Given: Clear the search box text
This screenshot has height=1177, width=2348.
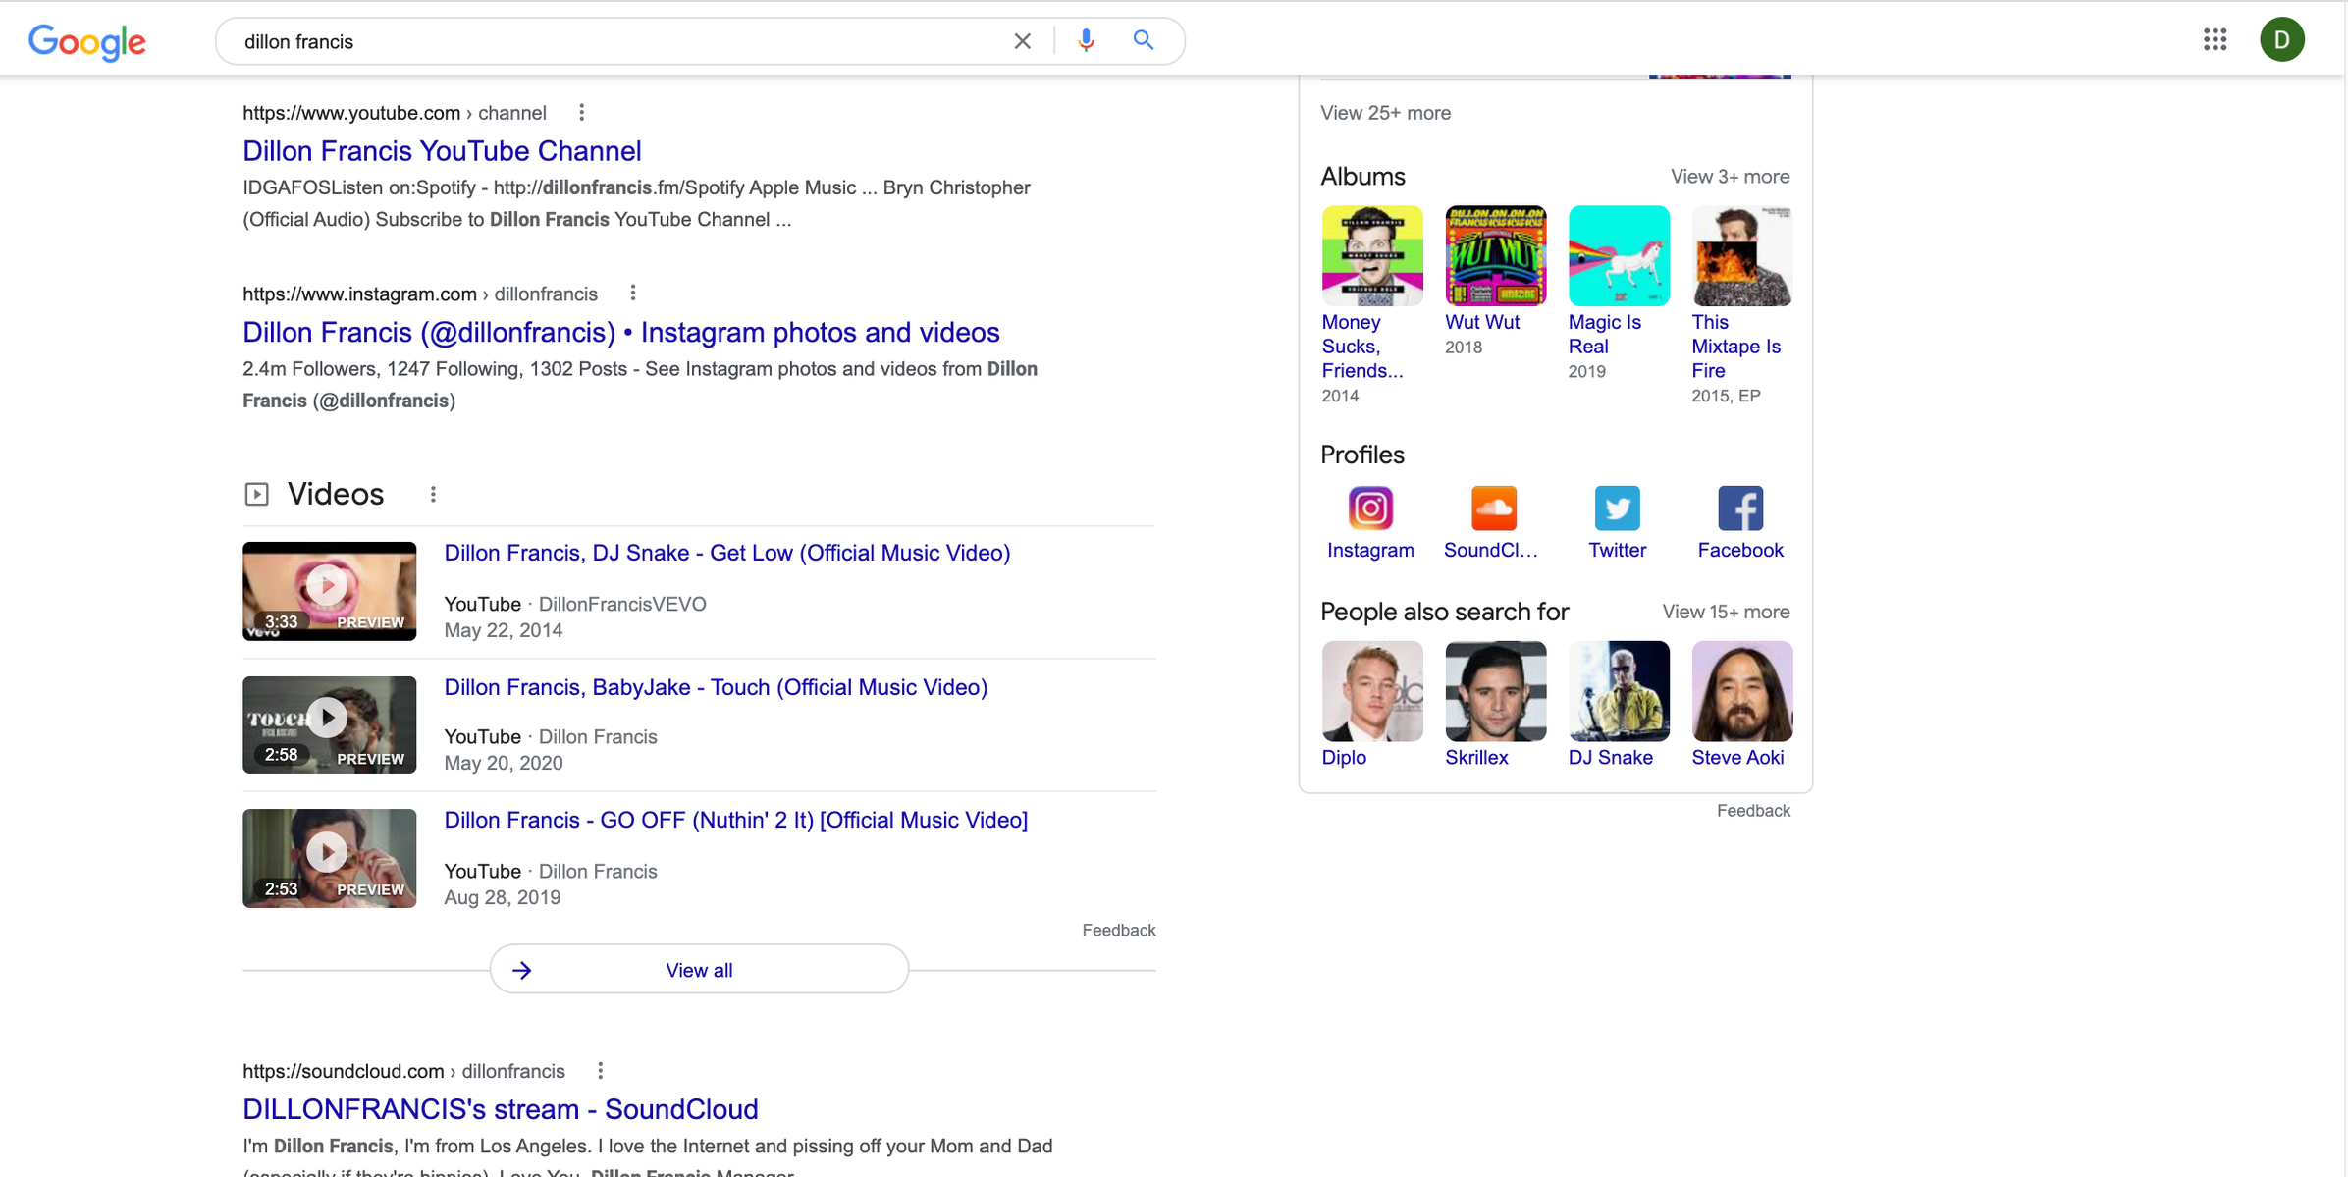Looking at the screenshot, I should click(x=1022, y=41).
